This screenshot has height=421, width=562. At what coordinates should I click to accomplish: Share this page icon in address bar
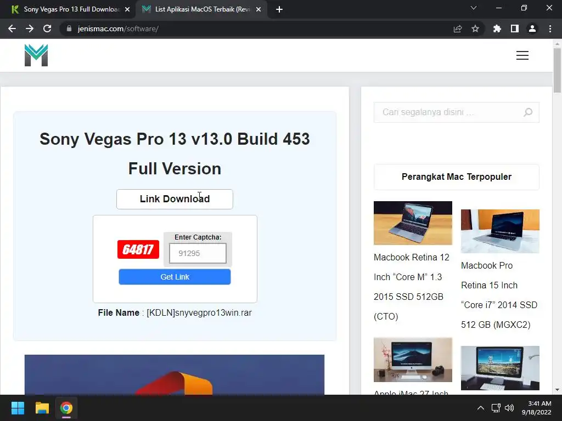pos(458,29)
